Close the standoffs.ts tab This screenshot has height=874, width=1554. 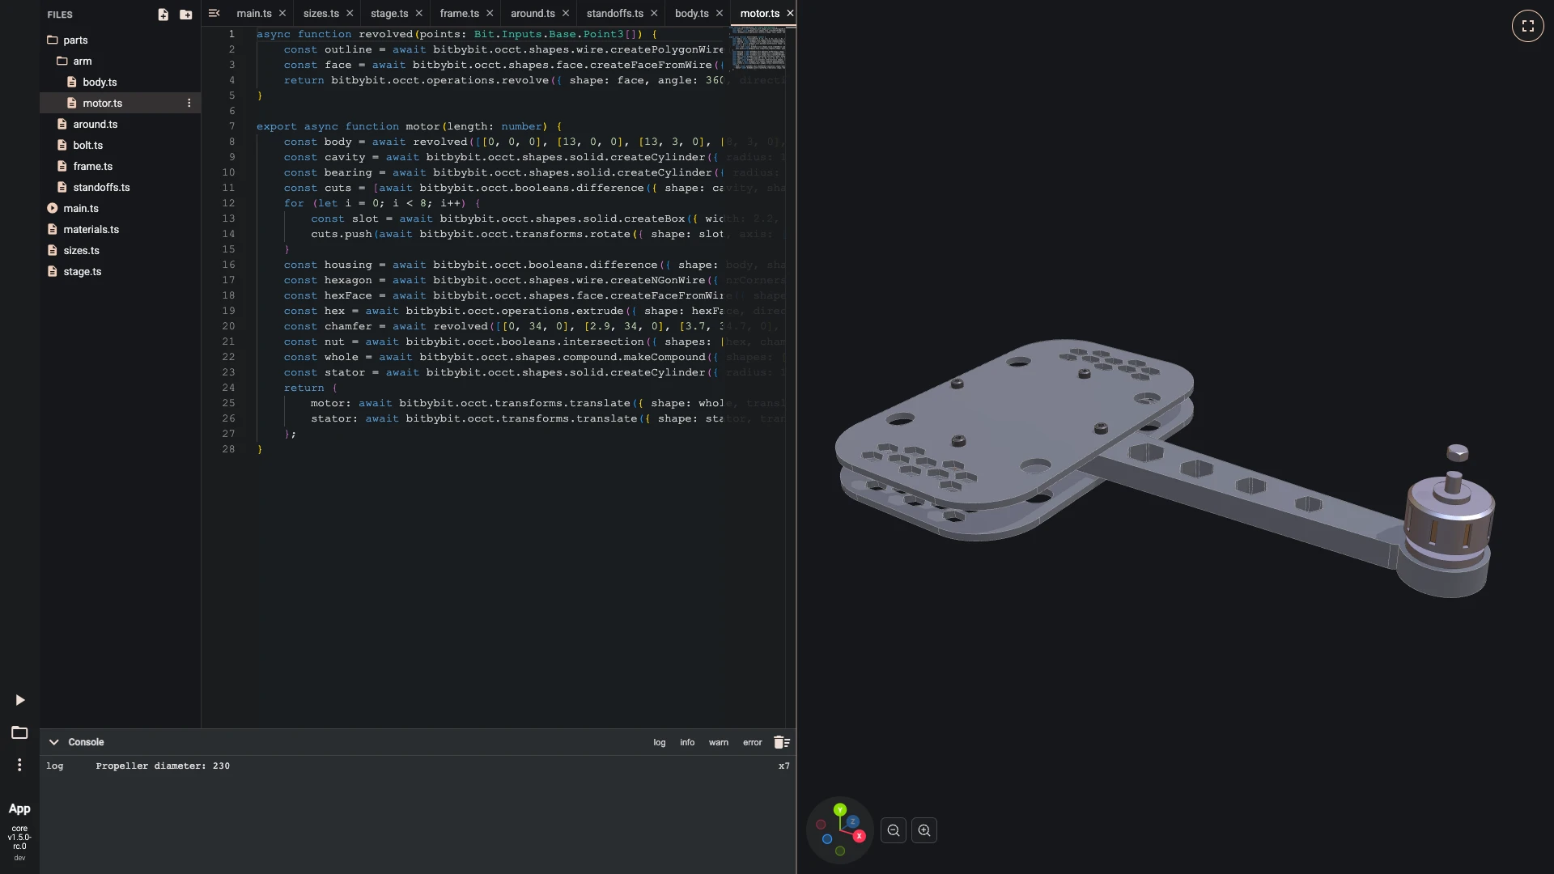point(654,13)
